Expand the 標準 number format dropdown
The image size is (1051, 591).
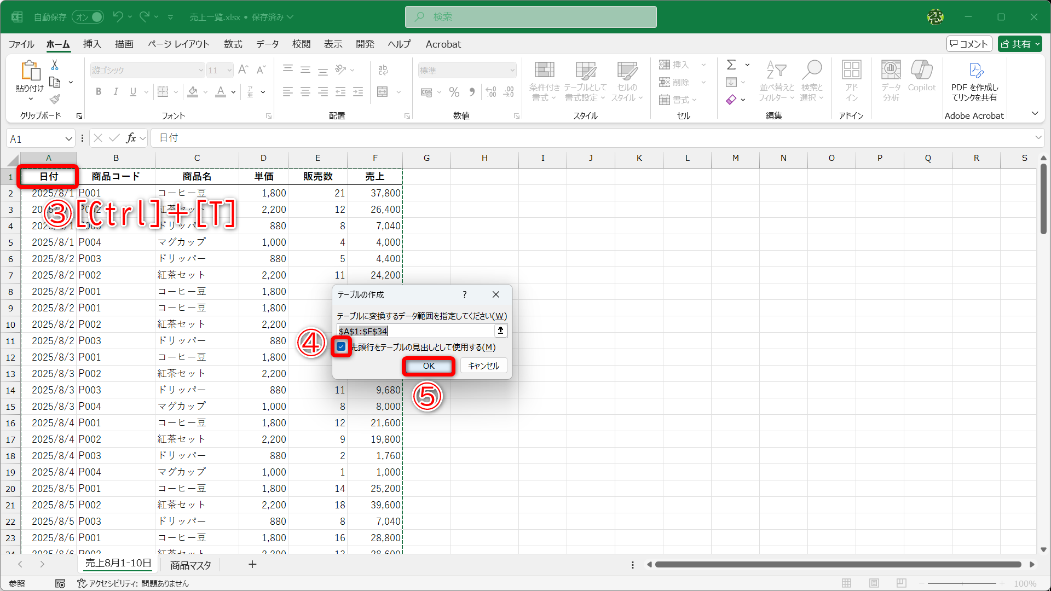(511, 70)
